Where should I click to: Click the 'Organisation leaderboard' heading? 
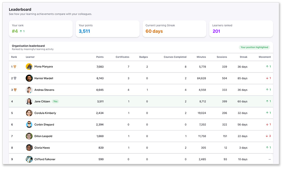[28, 46]
